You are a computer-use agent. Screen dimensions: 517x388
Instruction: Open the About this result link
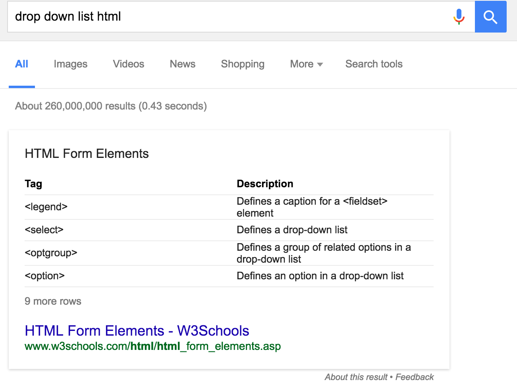tap(356, 377)
